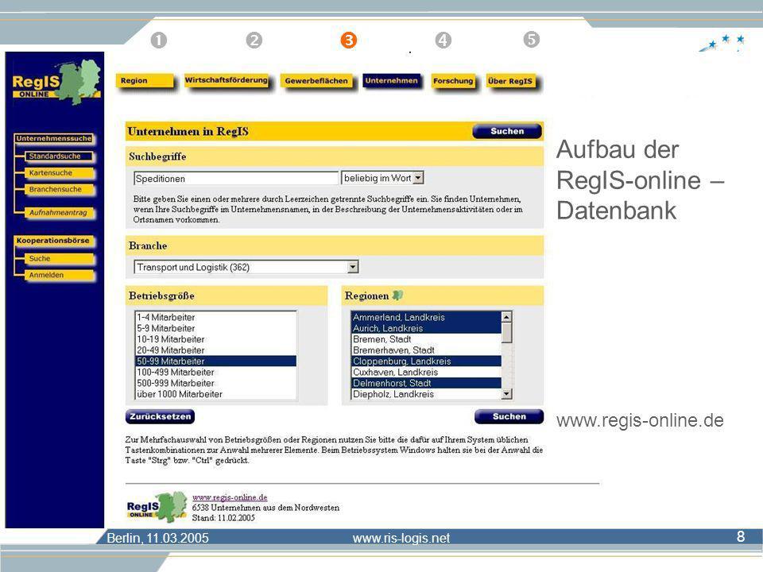
Task: Select '50-99 Mitarbeiter' in Betriebsgröße
Action: [215, 361]
